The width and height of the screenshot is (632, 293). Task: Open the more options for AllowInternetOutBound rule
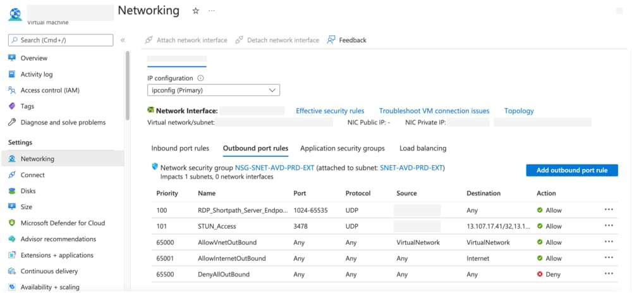[609, 258]
